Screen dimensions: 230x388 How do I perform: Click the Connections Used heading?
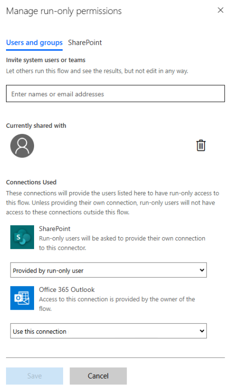coord(31,182)
